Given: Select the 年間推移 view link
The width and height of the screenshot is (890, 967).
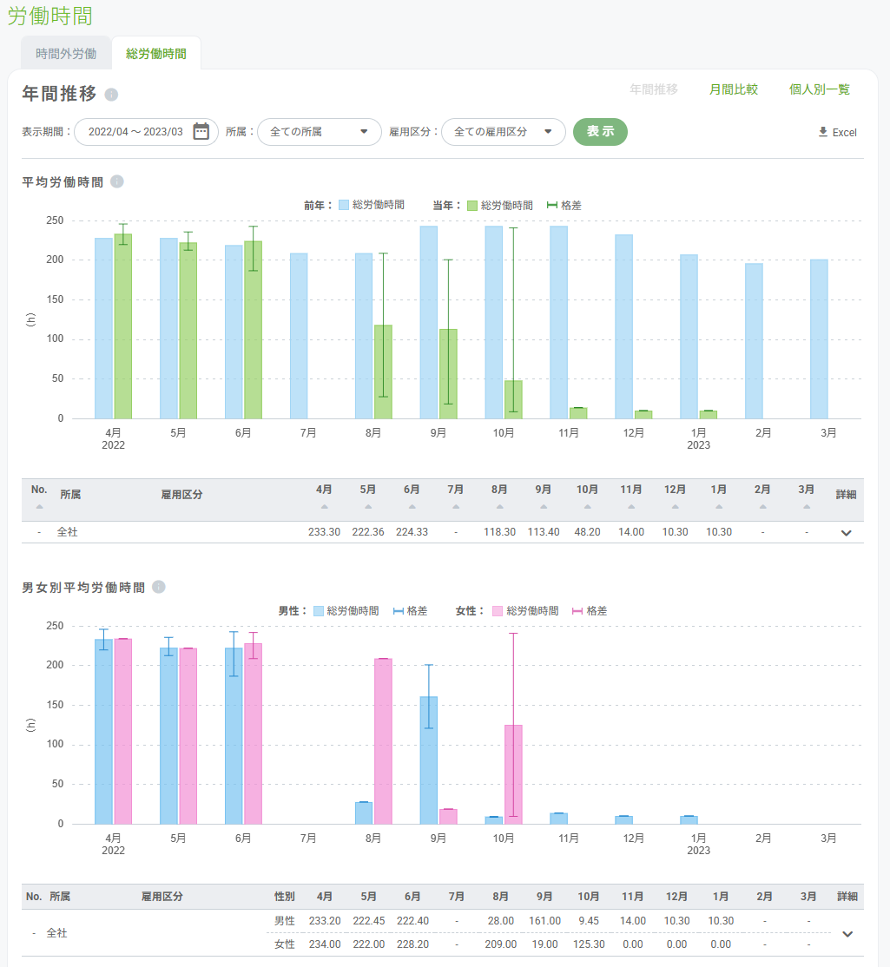Looking at the screenshot, I should click(x=654, y=89).
